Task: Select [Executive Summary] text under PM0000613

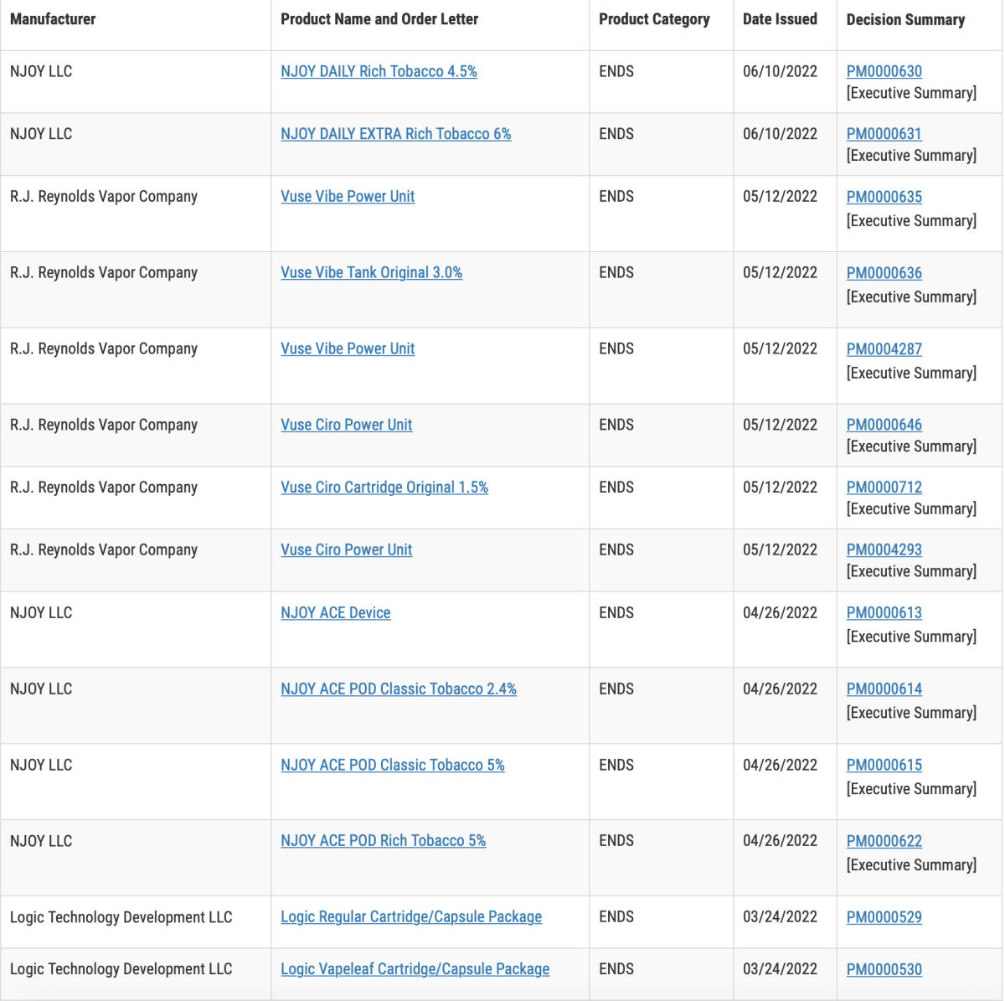Action: pyautogui.click(x=911, y=637)
